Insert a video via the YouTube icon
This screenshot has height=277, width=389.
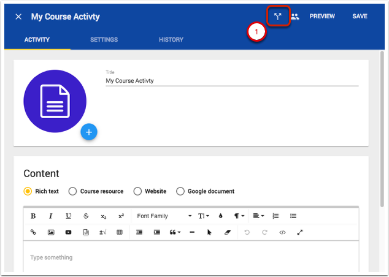[68, 233]
